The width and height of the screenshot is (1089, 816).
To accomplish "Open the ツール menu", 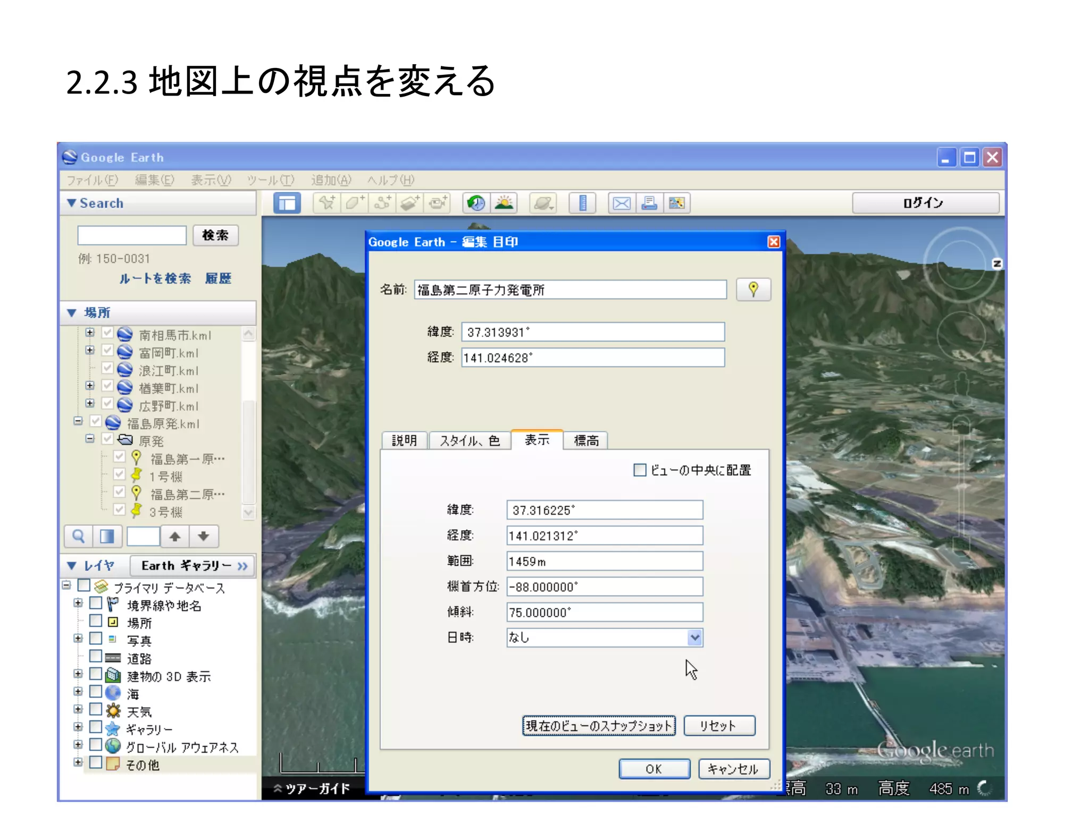I will click(270, 180).
